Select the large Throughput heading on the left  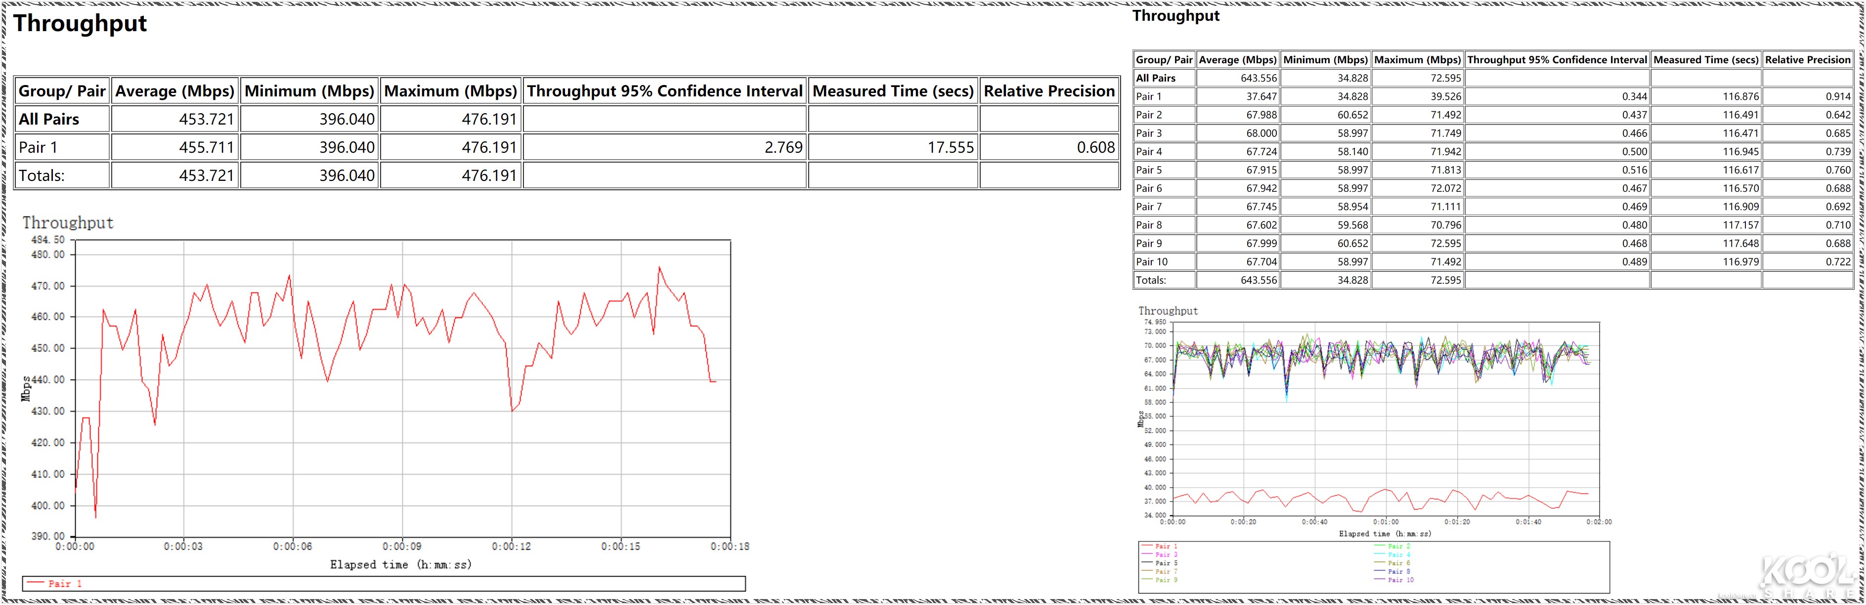click(x=80, y=24)
